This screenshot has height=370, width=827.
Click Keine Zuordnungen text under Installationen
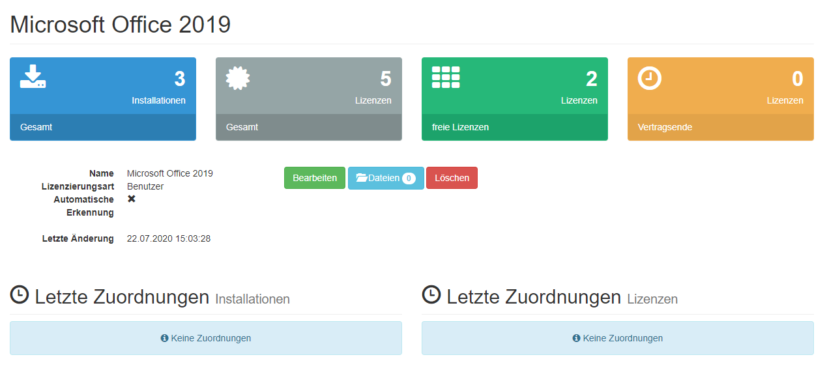(210, 338)
